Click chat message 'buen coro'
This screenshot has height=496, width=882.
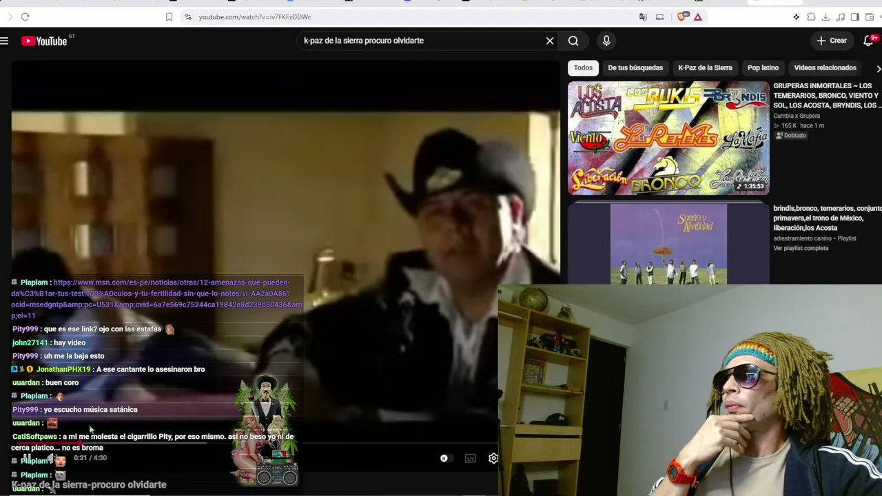coord(62,383)
